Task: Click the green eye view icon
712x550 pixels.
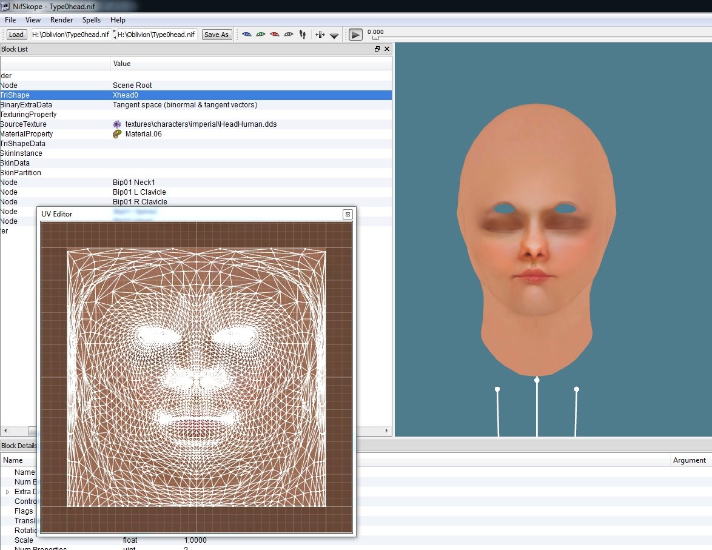Action: [261, 35]
